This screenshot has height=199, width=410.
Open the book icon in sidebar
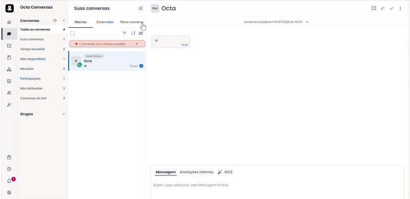[x=9, y=57]
